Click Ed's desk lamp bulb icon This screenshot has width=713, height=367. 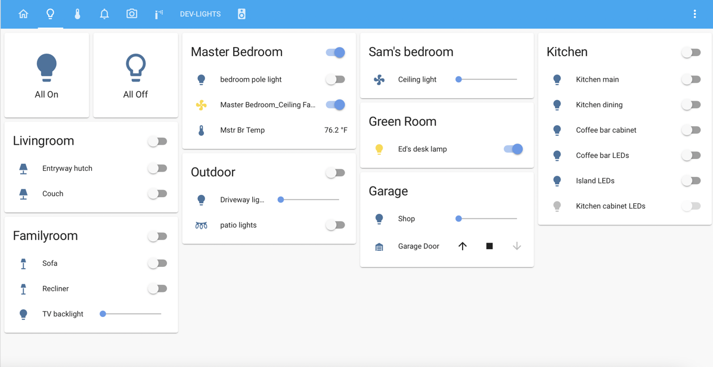point(379,150)
